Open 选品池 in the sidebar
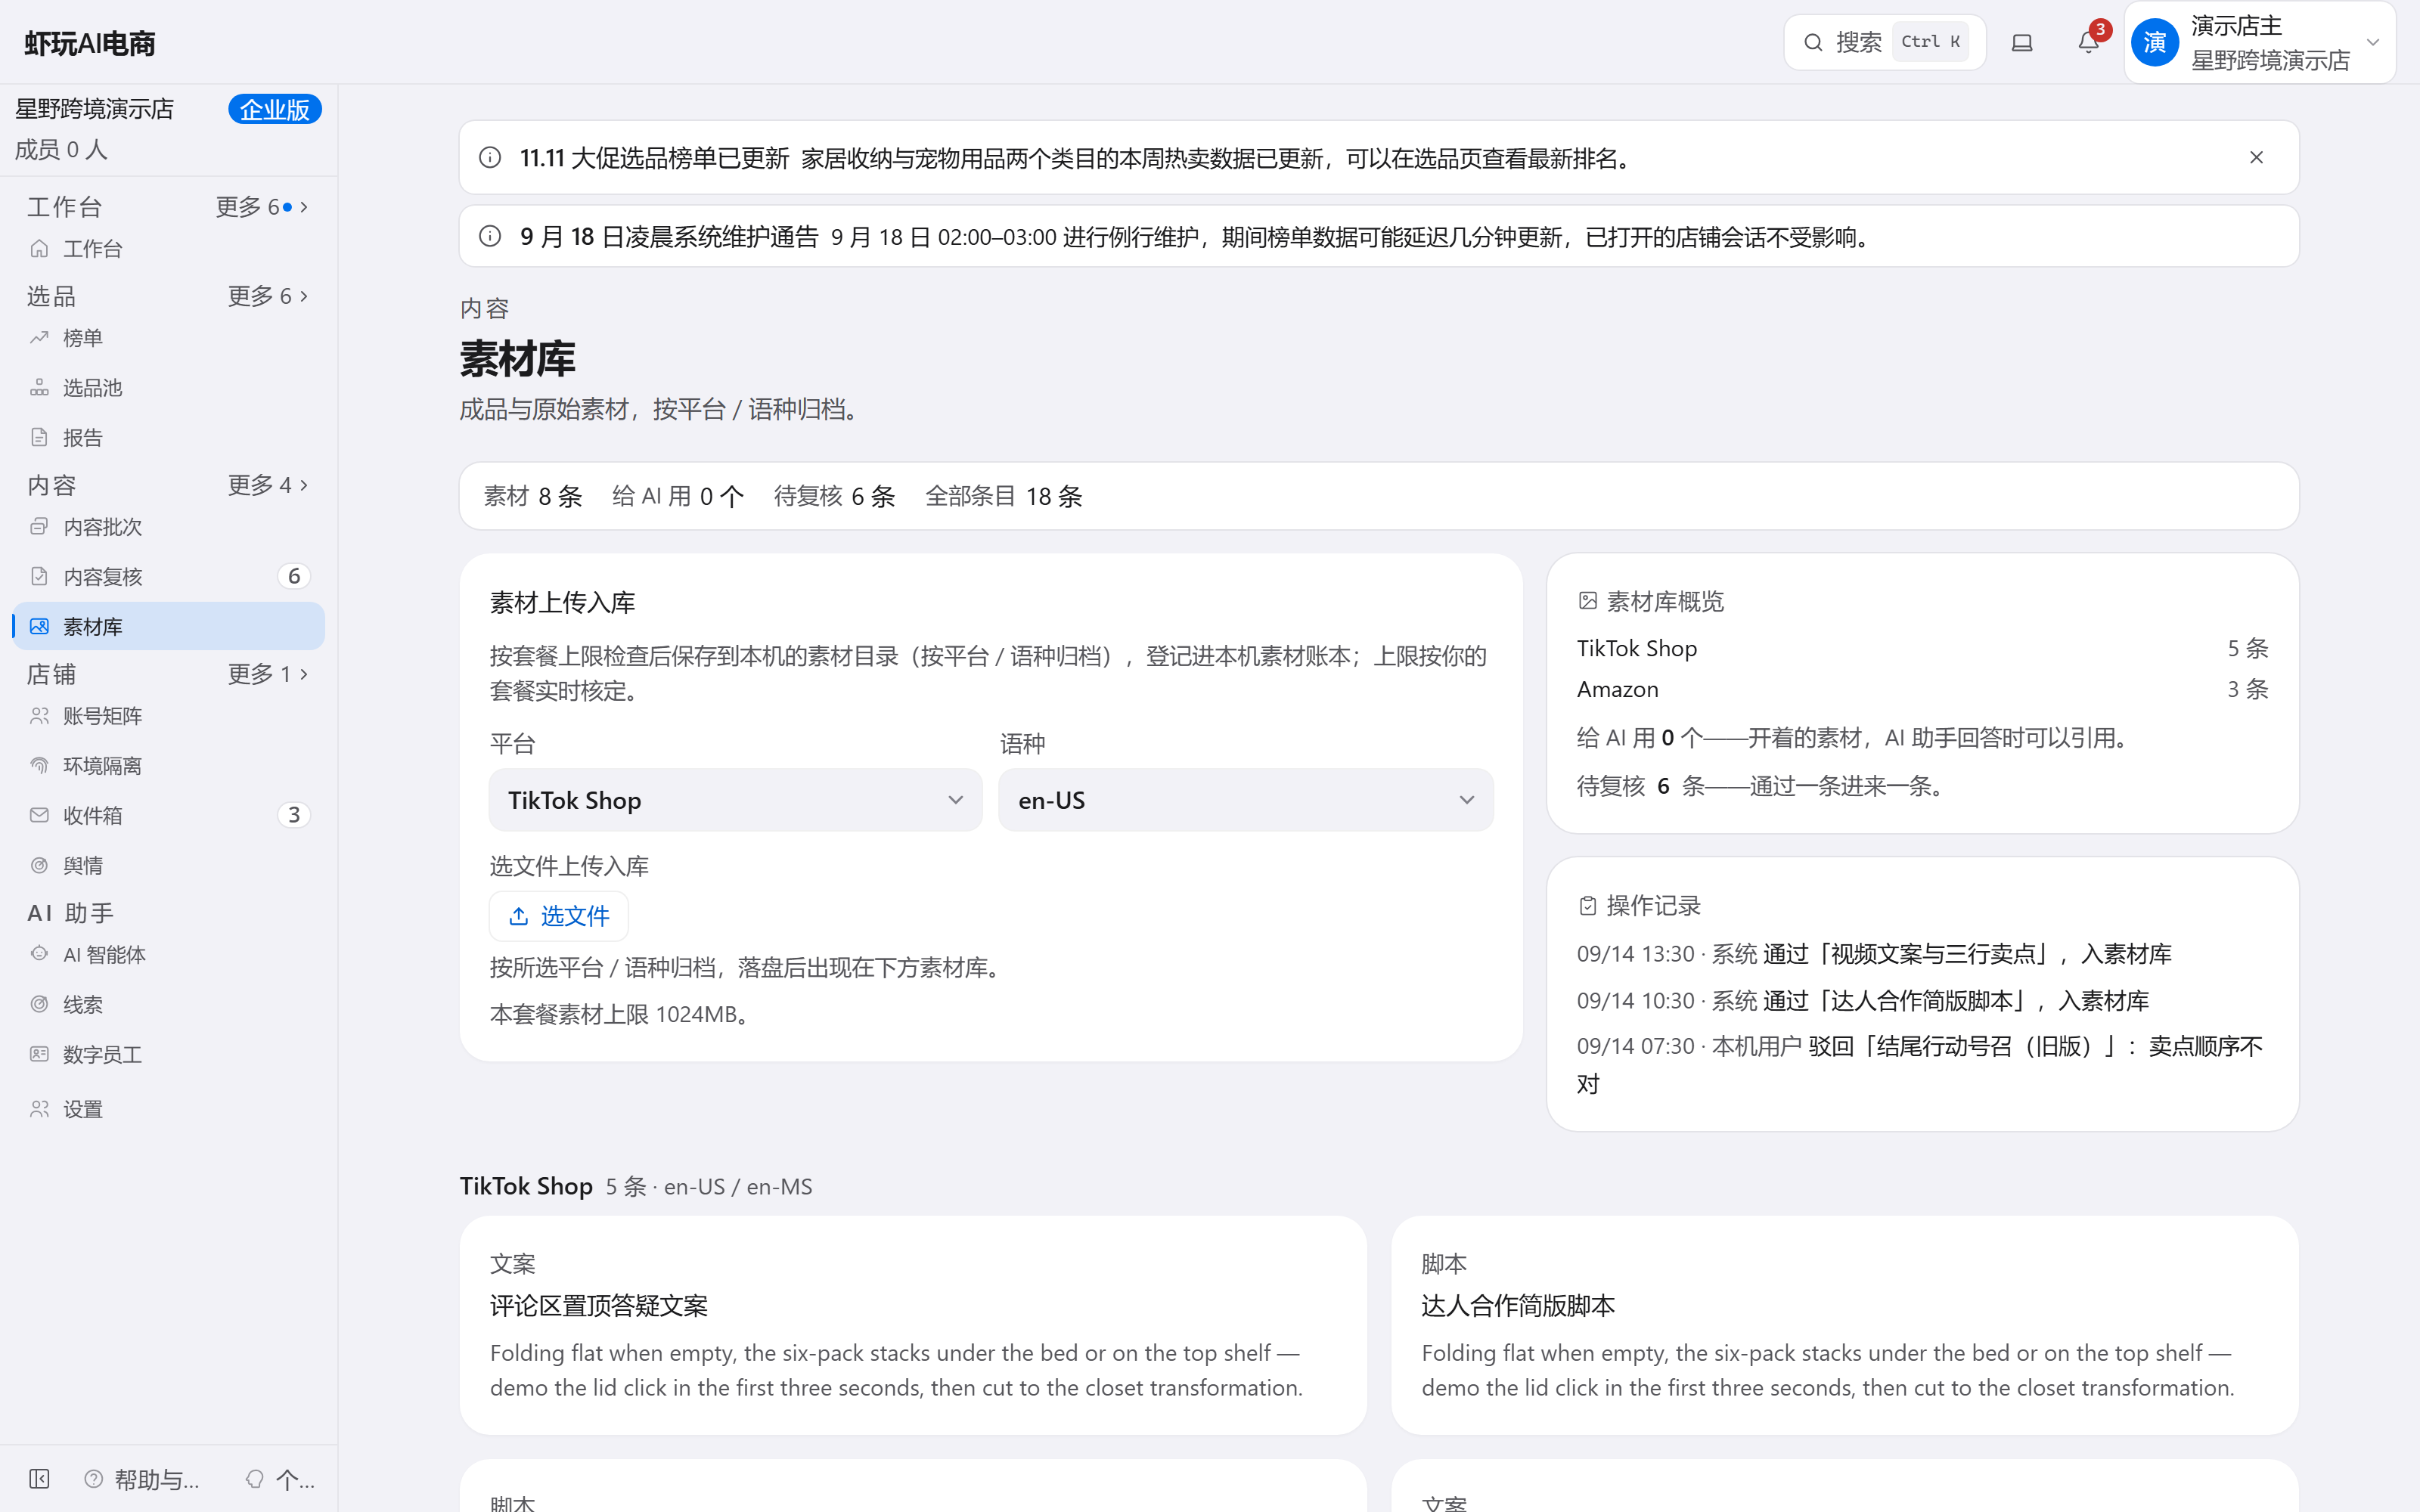2420x1512 pixels. click(168, 388)
